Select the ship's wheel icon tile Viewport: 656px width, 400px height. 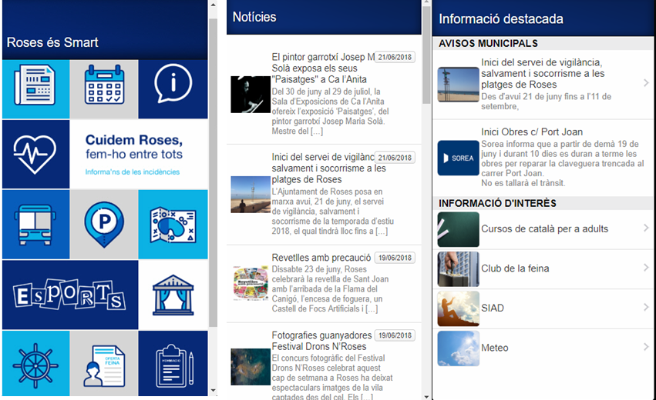[x=35, y=362]
